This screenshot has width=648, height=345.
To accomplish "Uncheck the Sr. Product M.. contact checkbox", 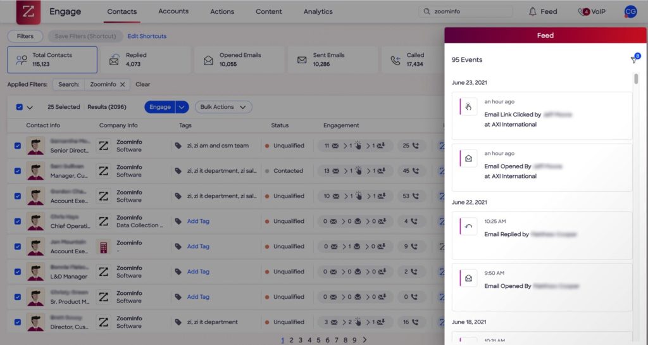I will (x=17, y=297).
